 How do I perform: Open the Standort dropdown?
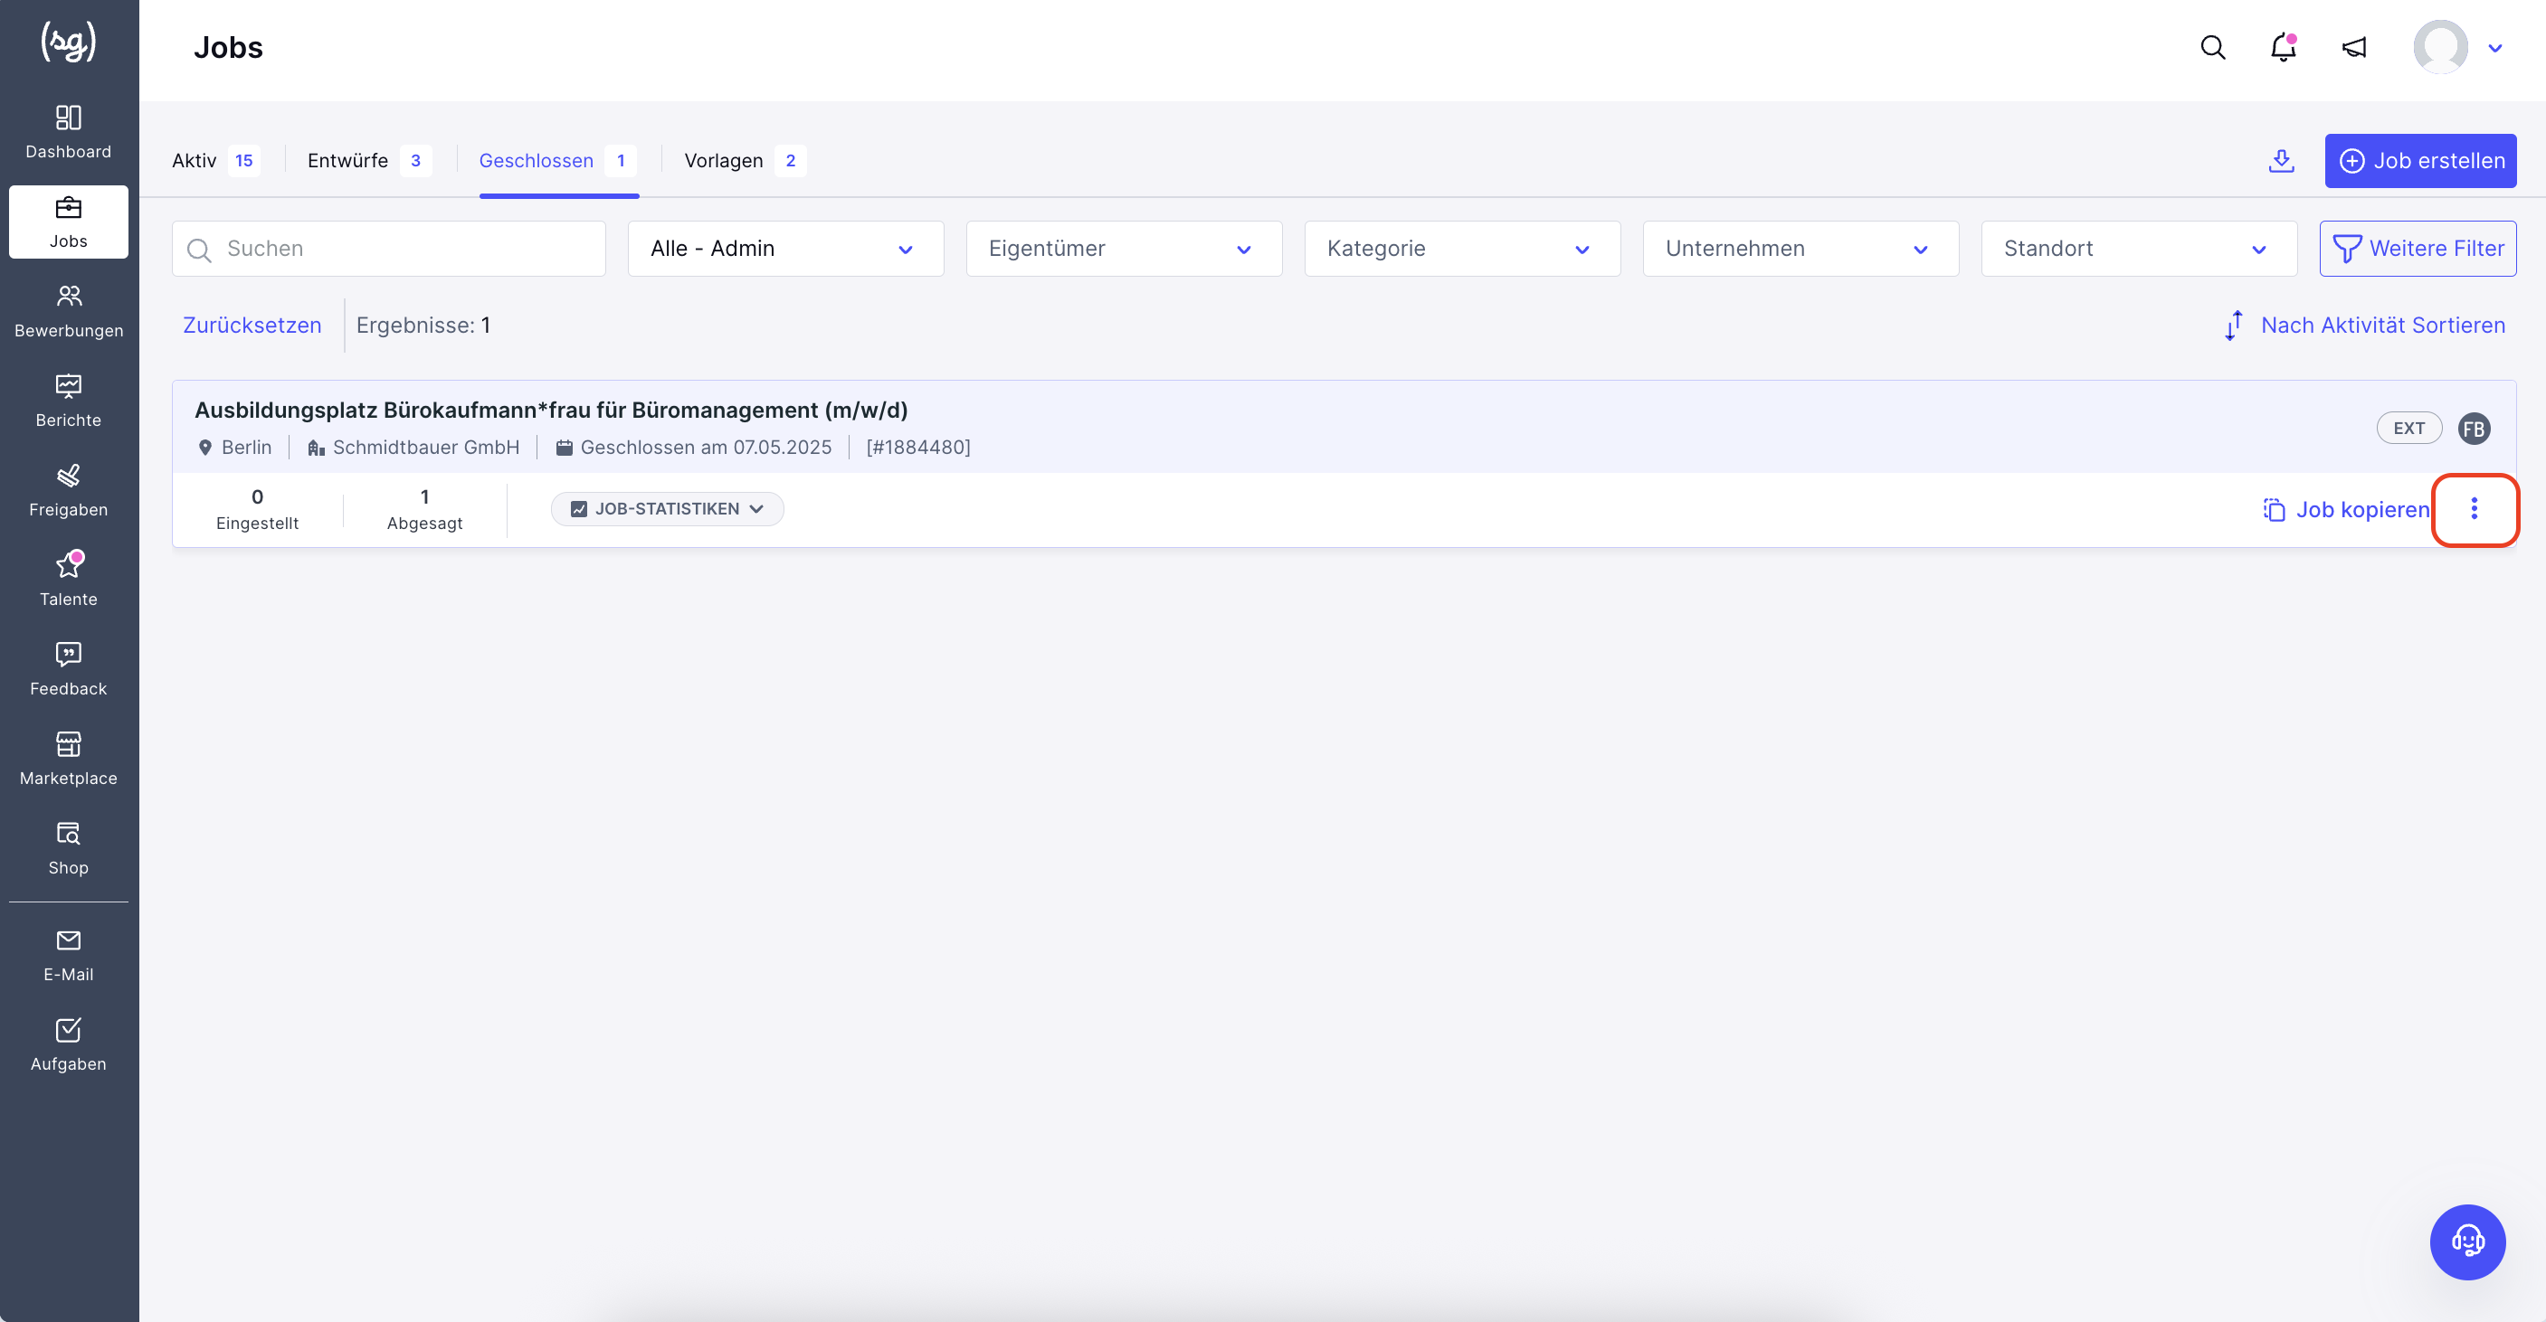(x=2139, y=249)
